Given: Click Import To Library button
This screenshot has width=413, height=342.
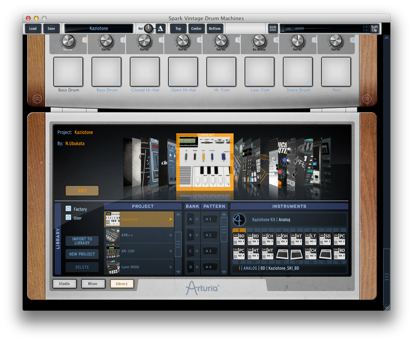Looking at the screenshot, I should 82,241.
